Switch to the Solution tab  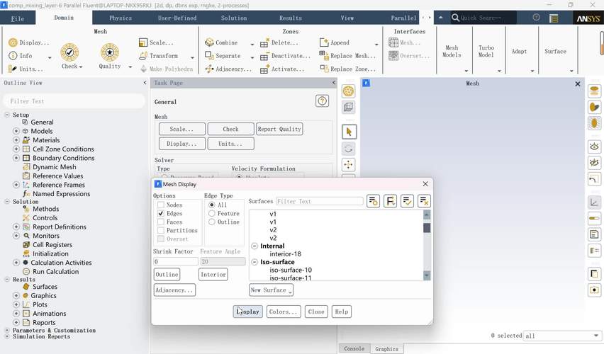[x=234, y=18]
